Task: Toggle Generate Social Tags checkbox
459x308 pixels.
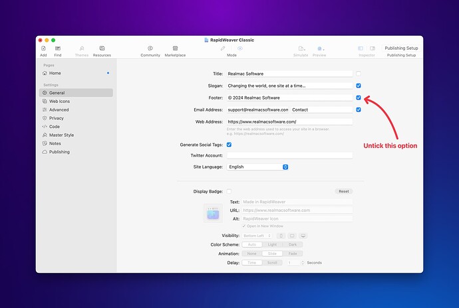Action: point(229,145)
